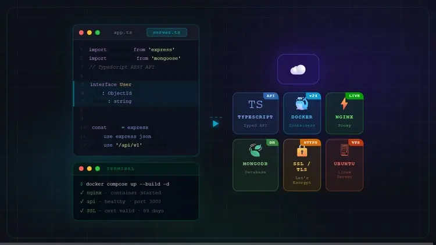Click the Nginx lightning bolt icon
This screenshot has width=436, height=245.
click(x=344, y=103)
